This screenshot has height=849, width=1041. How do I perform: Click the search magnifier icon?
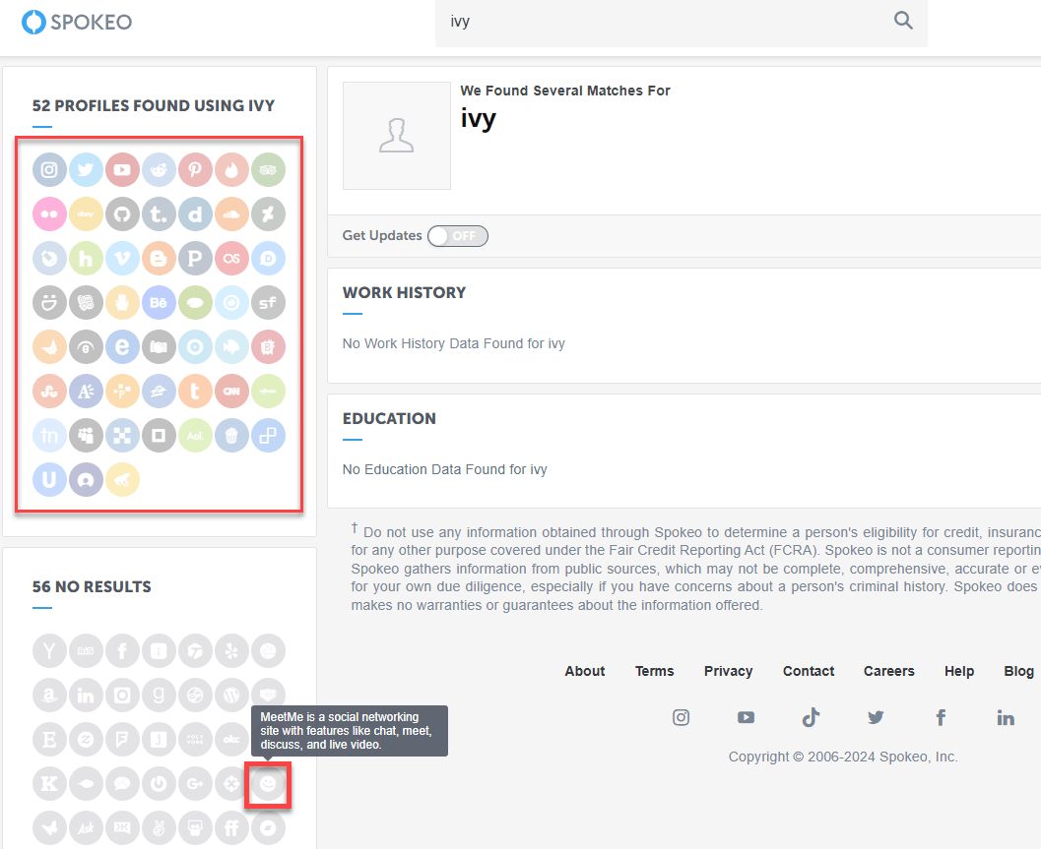pos(903,20)
